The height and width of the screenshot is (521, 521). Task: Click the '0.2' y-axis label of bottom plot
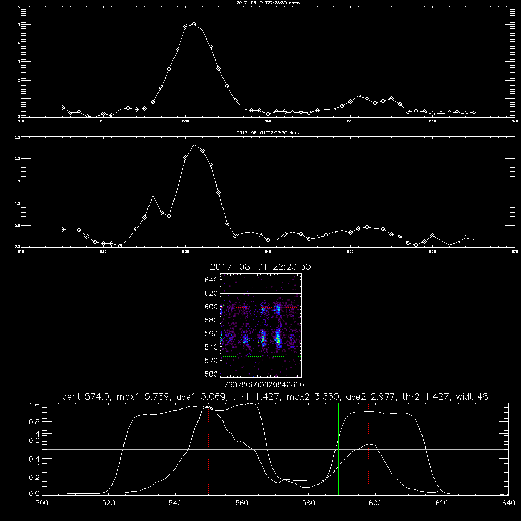coord(34,477)
